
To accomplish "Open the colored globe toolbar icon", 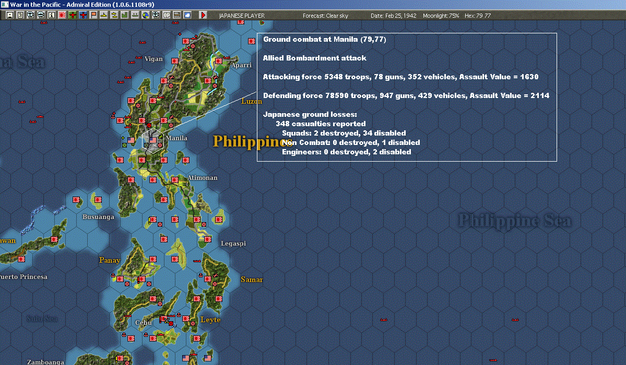I will coord(146,15).
